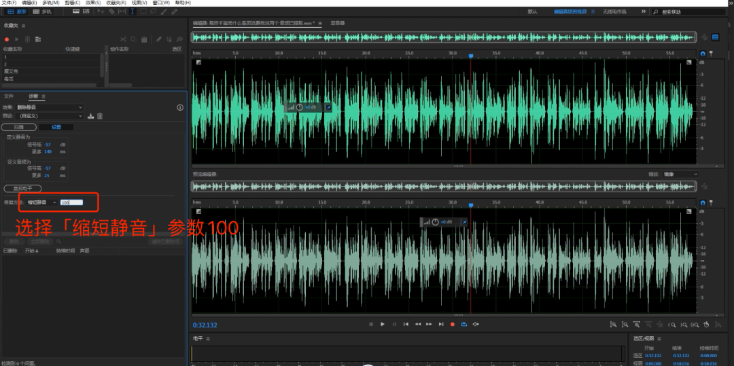This screenshot has width=734, height=366.
Task: Adjust the upper waveform HUD volume knob
Action: [300, 107]
